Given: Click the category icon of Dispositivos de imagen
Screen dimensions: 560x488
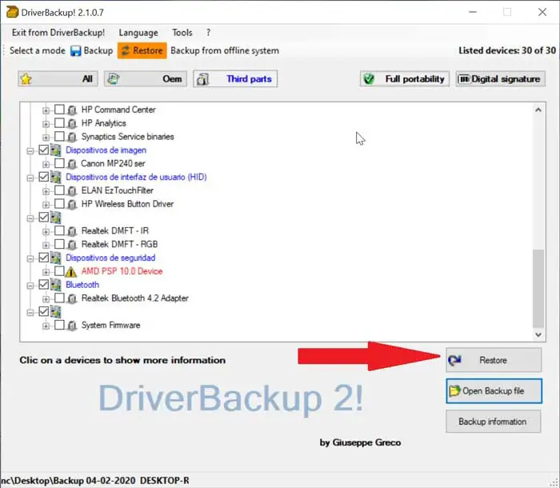Looking at the screenshot, I should 56,150.
